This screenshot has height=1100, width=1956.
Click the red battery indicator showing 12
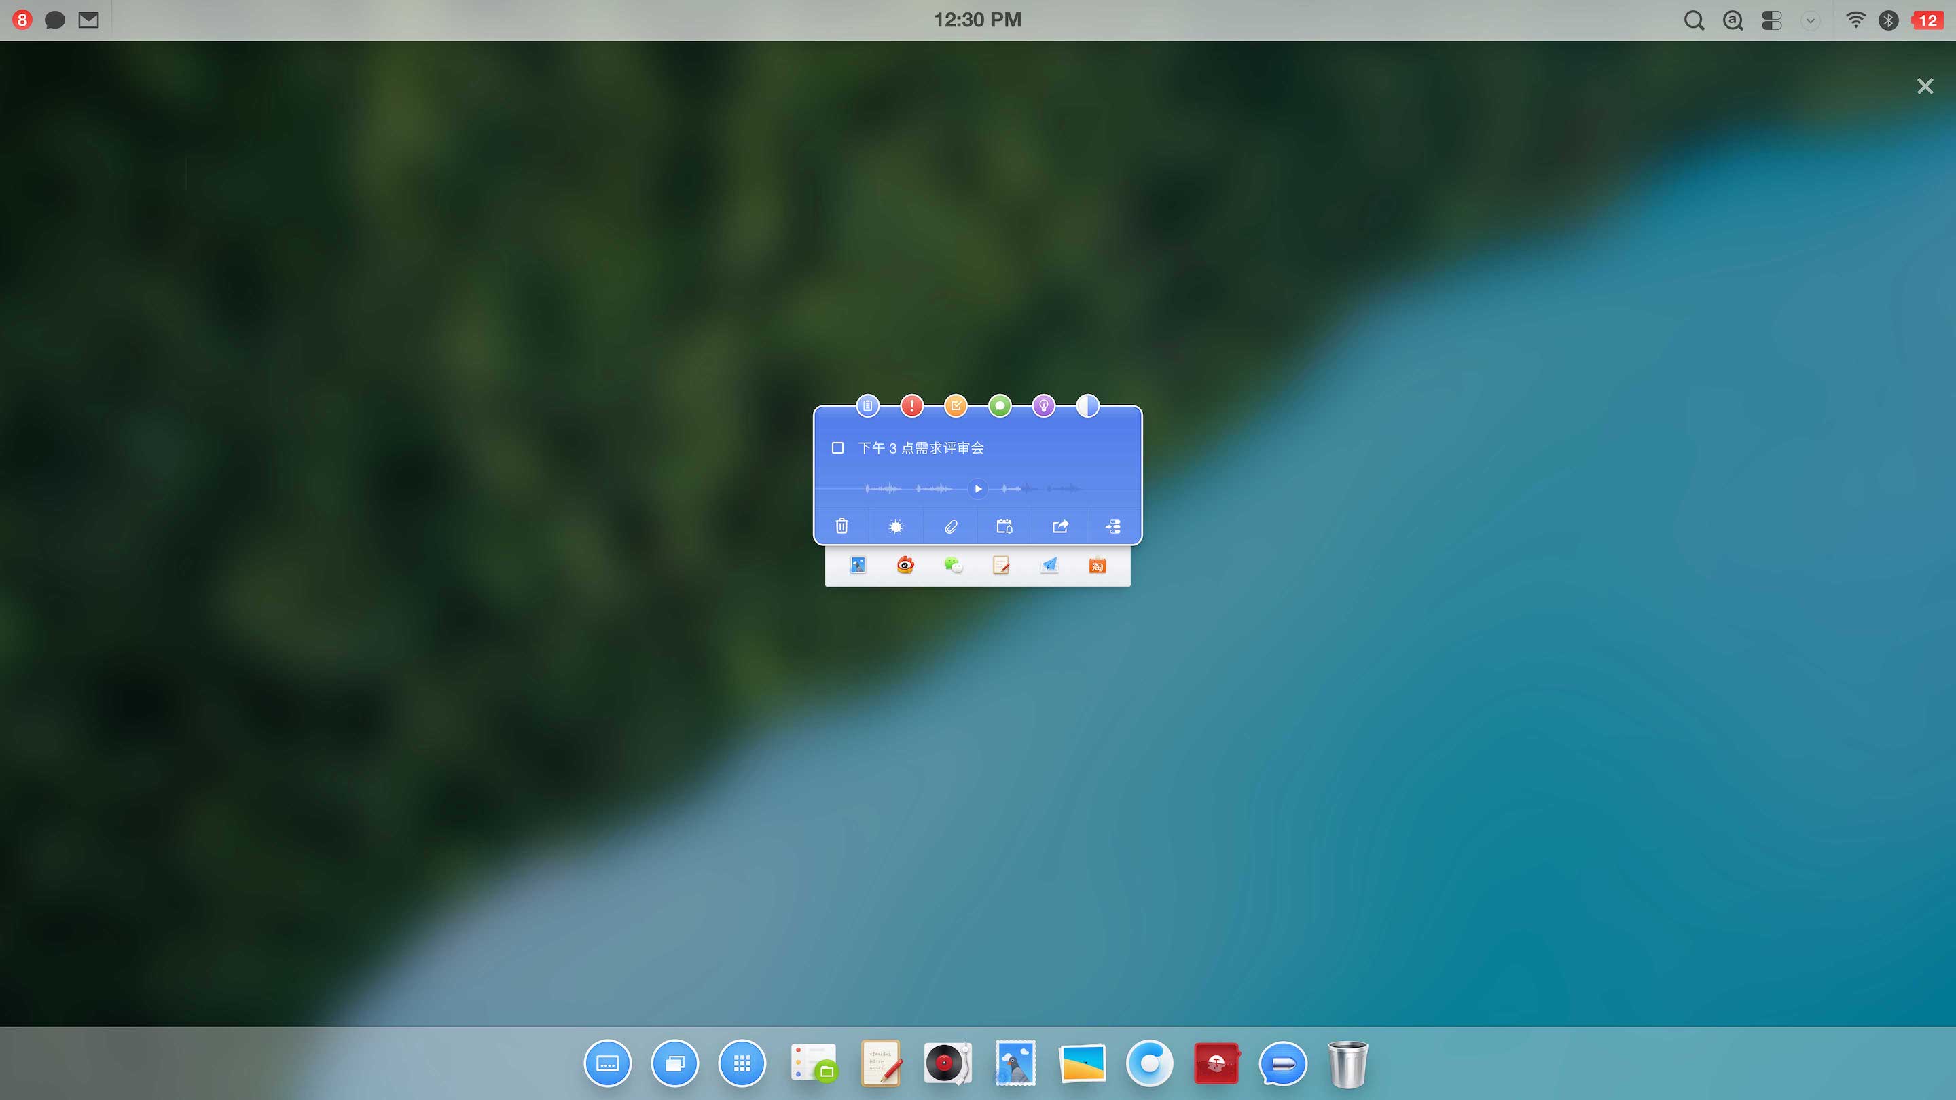point(1927,20)
